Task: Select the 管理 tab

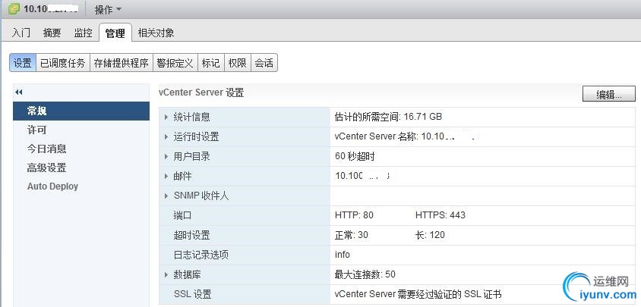Action: pyautogui.click(x=115, y=33)
